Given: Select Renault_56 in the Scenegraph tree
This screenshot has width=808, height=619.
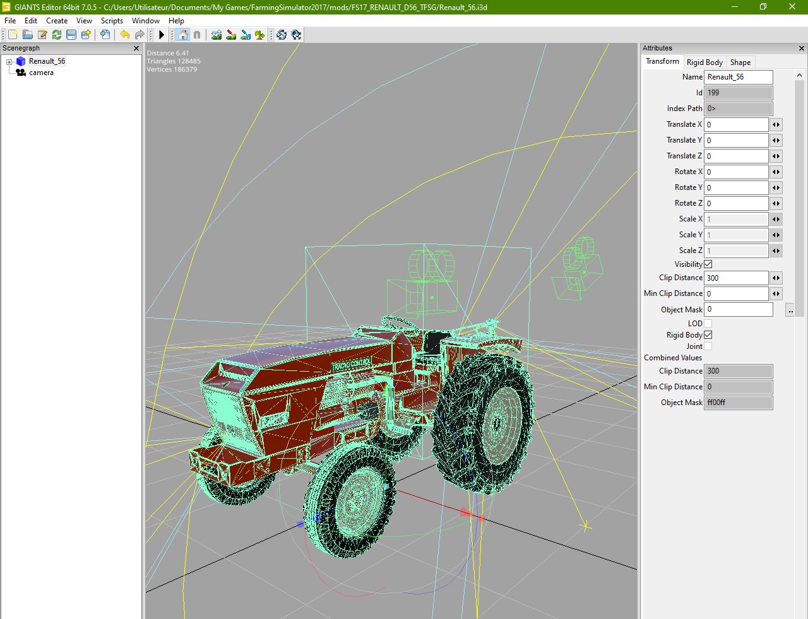Looking at the screenshot, I should (x=47, y=61).
